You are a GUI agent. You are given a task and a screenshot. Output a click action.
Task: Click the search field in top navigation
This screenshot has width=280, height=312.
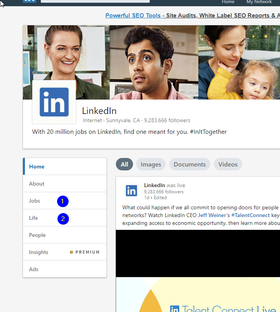click(95, 1)
